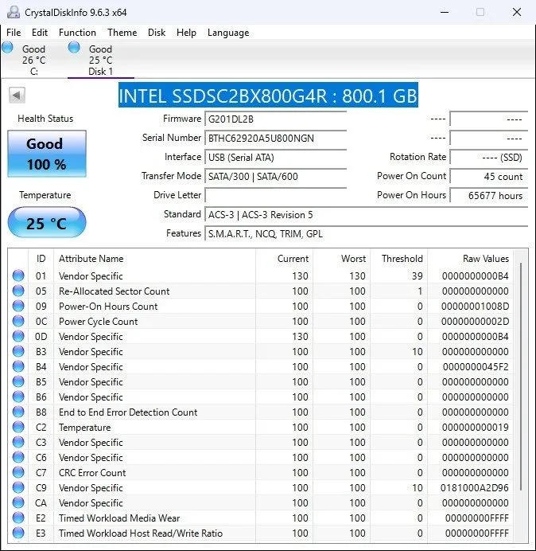Click the Interface field USB (Serial ATA)

coord(275,157)
